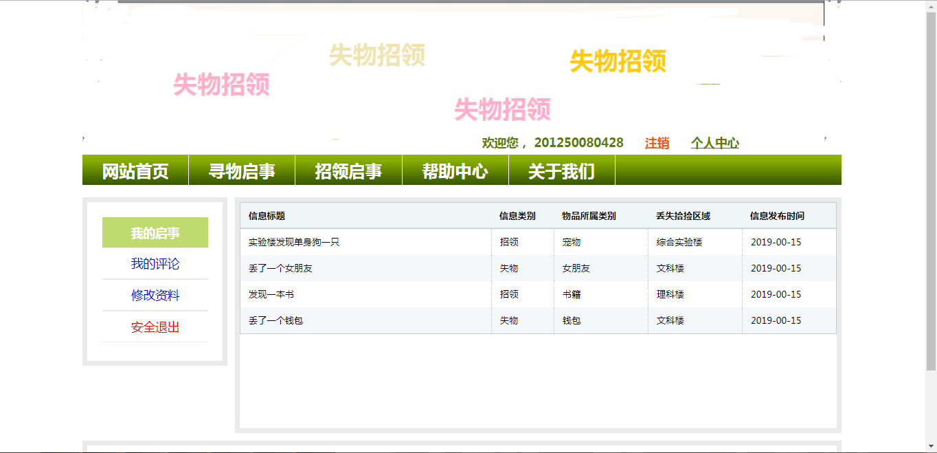Open the 关于我们 navigation item

point(562,170)
